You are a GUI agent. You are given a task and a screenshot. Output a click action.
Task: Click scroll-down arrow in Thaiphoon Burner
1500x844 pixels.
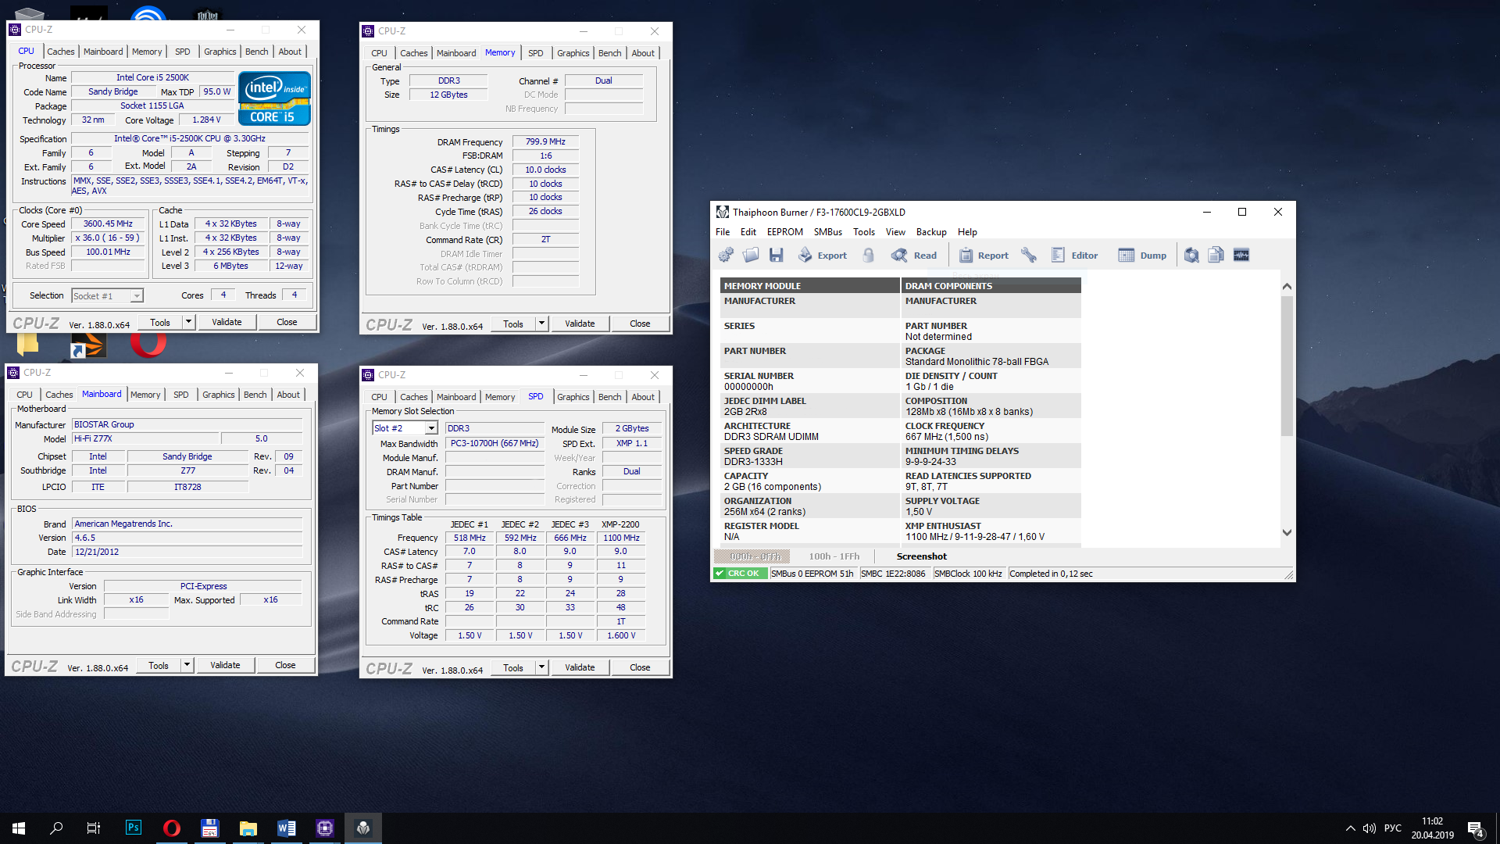pos(1287,533)
